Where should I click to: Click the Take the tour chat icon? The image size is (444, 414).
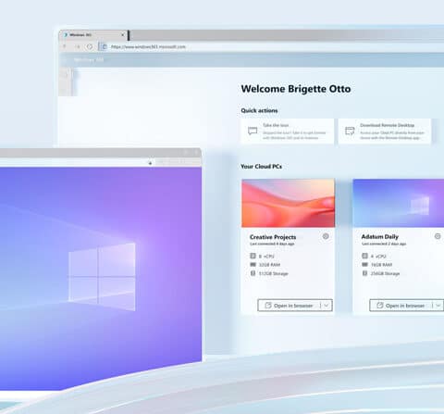pyautogui.click(x=253, y=131)
